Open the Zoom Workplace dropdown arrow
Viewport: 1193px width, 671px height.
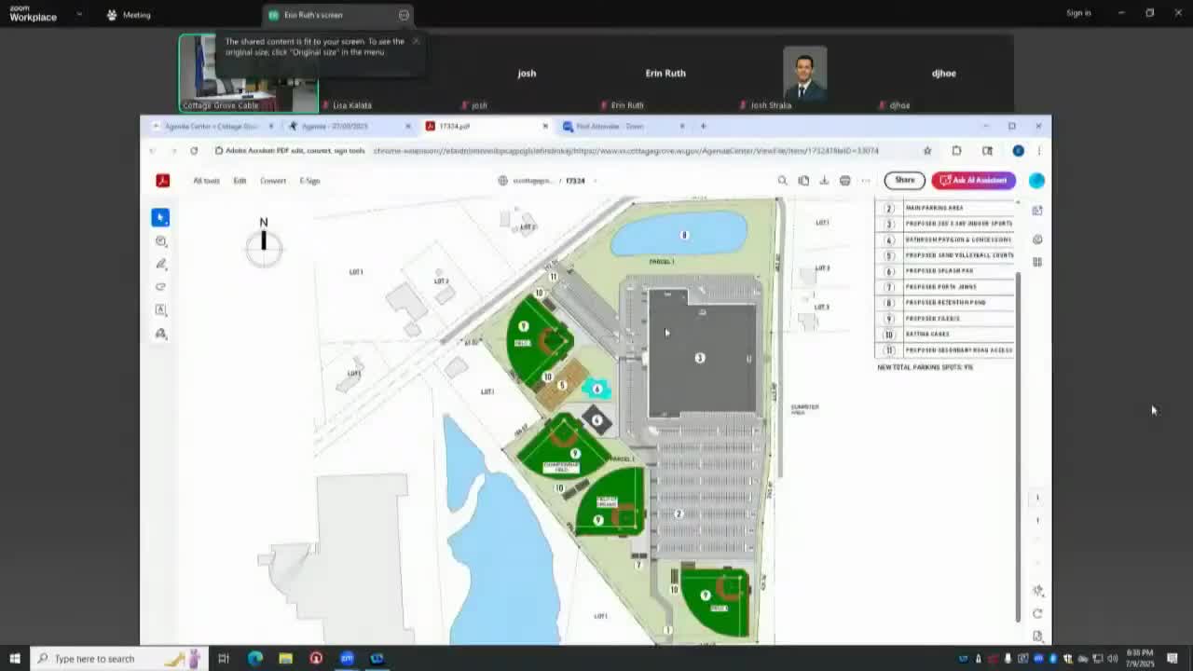[79, 15]
